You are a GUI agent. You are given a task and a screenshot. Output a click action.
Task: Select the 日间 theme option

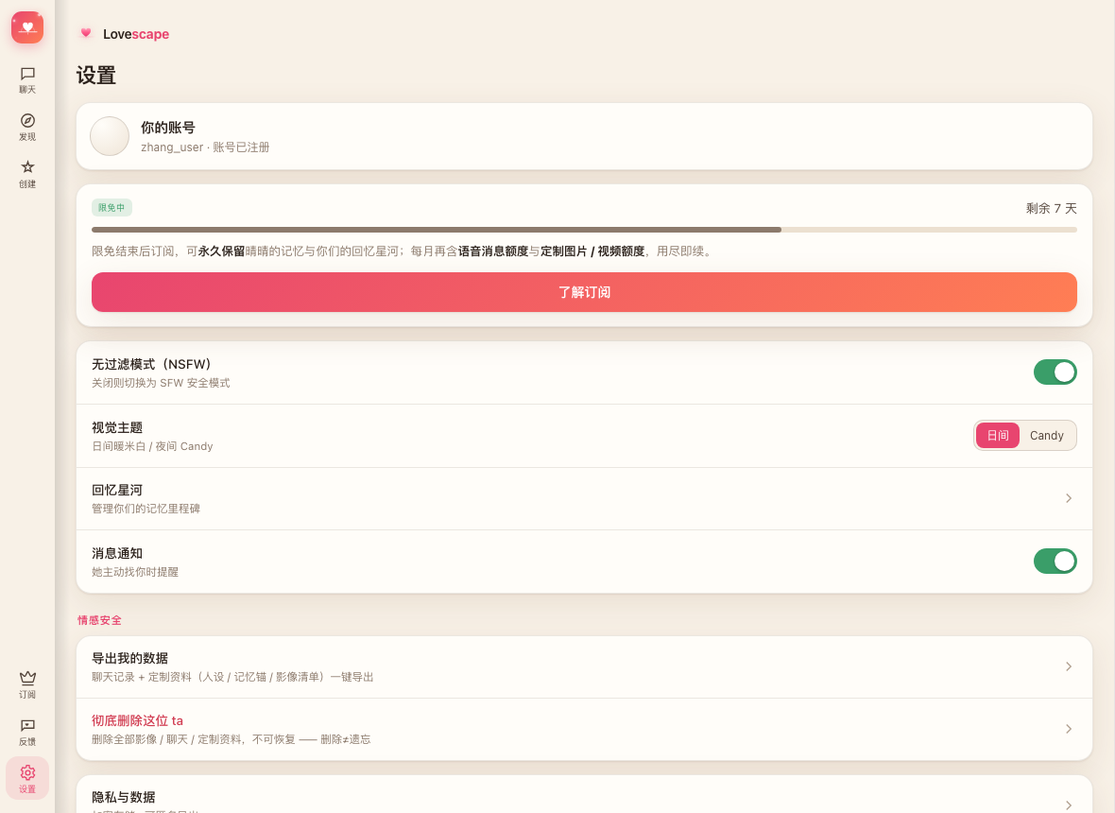pyautogui.click(x=997, y=435)
